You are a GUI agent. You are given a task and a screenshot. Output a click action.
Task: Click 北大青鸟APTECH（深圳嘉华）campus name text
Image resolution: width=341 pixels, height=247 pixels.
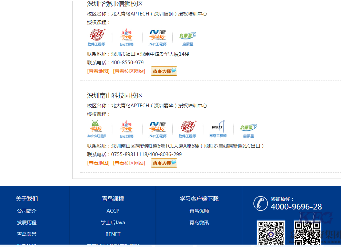pyautogui.click(x=159, y=106)
